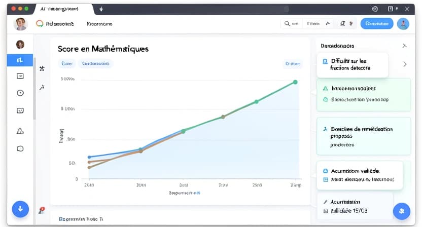Open the option chip at chart's top-right
Viewport: 422px width, 227px height.
[293, 64]
